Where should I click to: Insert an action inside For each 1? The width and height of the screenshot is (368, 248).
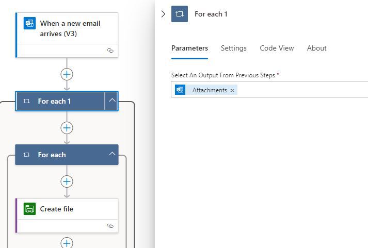tap(67, 128)
